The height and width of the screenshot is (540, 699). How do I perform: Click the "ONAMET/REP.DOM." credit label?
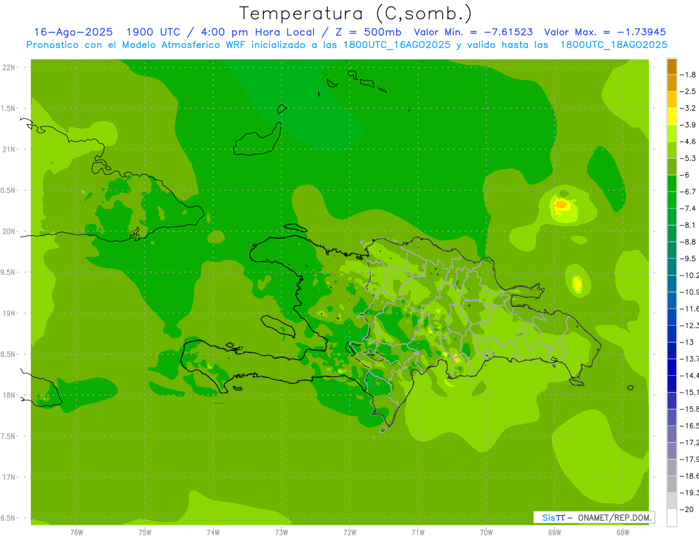click(x=614, y=517)
